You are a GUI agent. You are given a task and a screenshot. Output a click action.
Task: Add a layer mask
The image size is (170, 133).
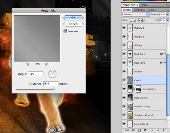pos(139,130)
